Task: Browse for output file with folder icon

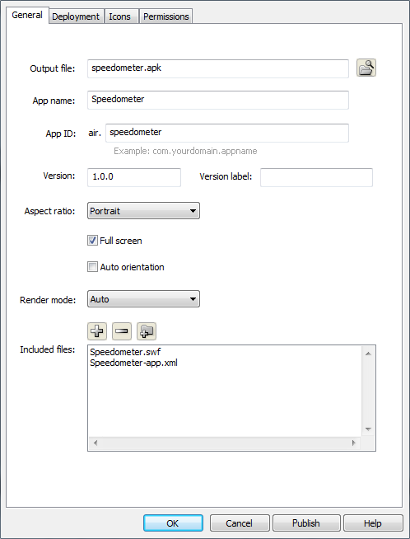Action: (x=366, y=68)
